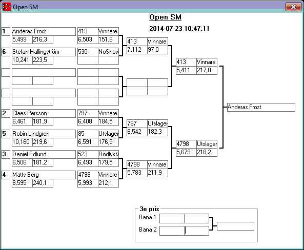Click the Rödlykta status cell for 523
This screenshot has height=250, width=304.
[x=108, y=155]
